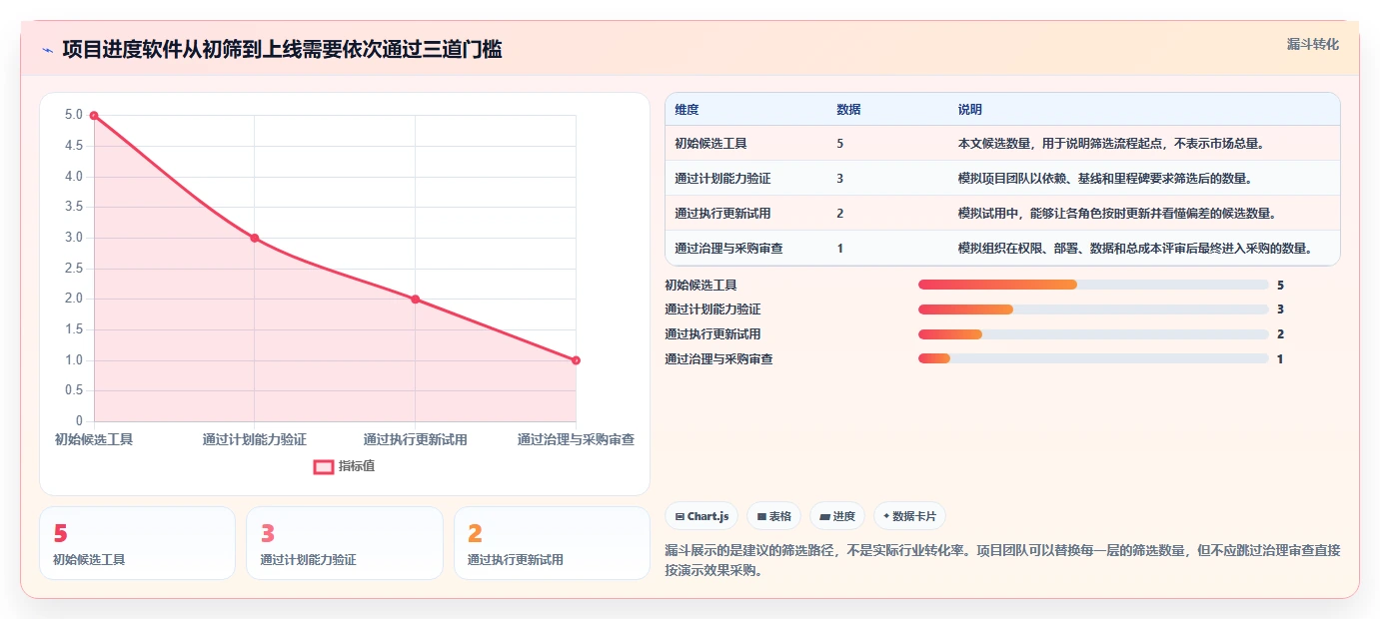The width and height of the screenshot is (1380, 619).
Task: Toggle the 指标值 legend swatch
Action: [x=324, y=466]
